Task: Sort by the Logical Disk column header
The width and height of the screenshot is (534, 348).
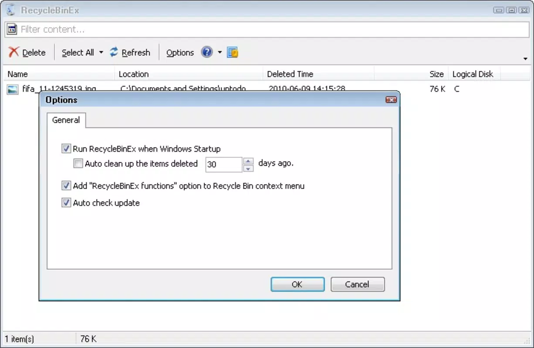Action: 474,74
